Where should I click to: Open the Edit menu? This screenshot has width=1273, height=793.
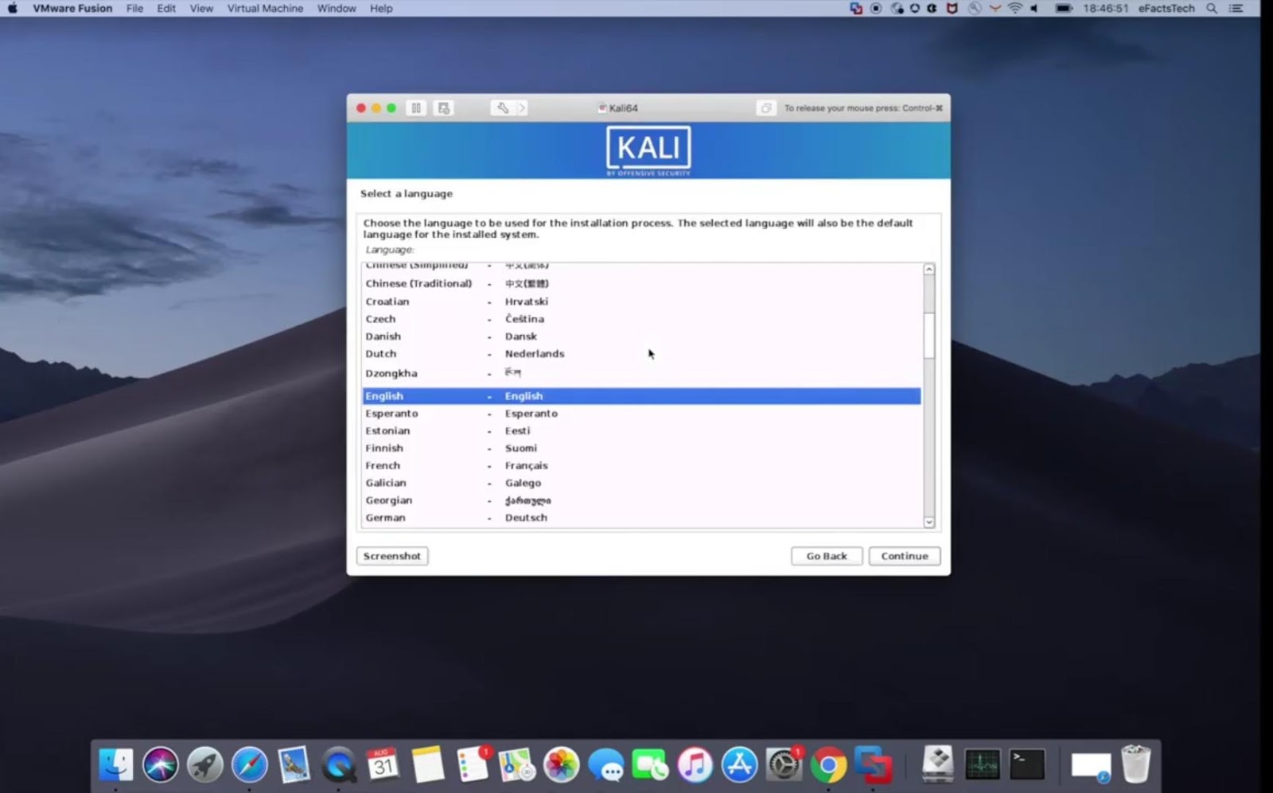[x=166, y=9]
